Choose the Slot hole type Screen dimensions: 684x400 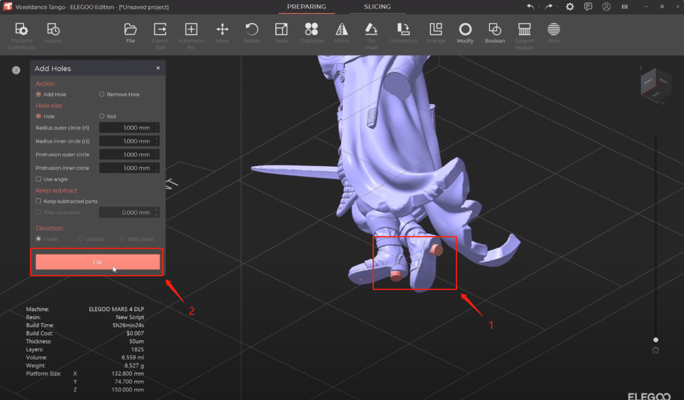coord(102,116)
